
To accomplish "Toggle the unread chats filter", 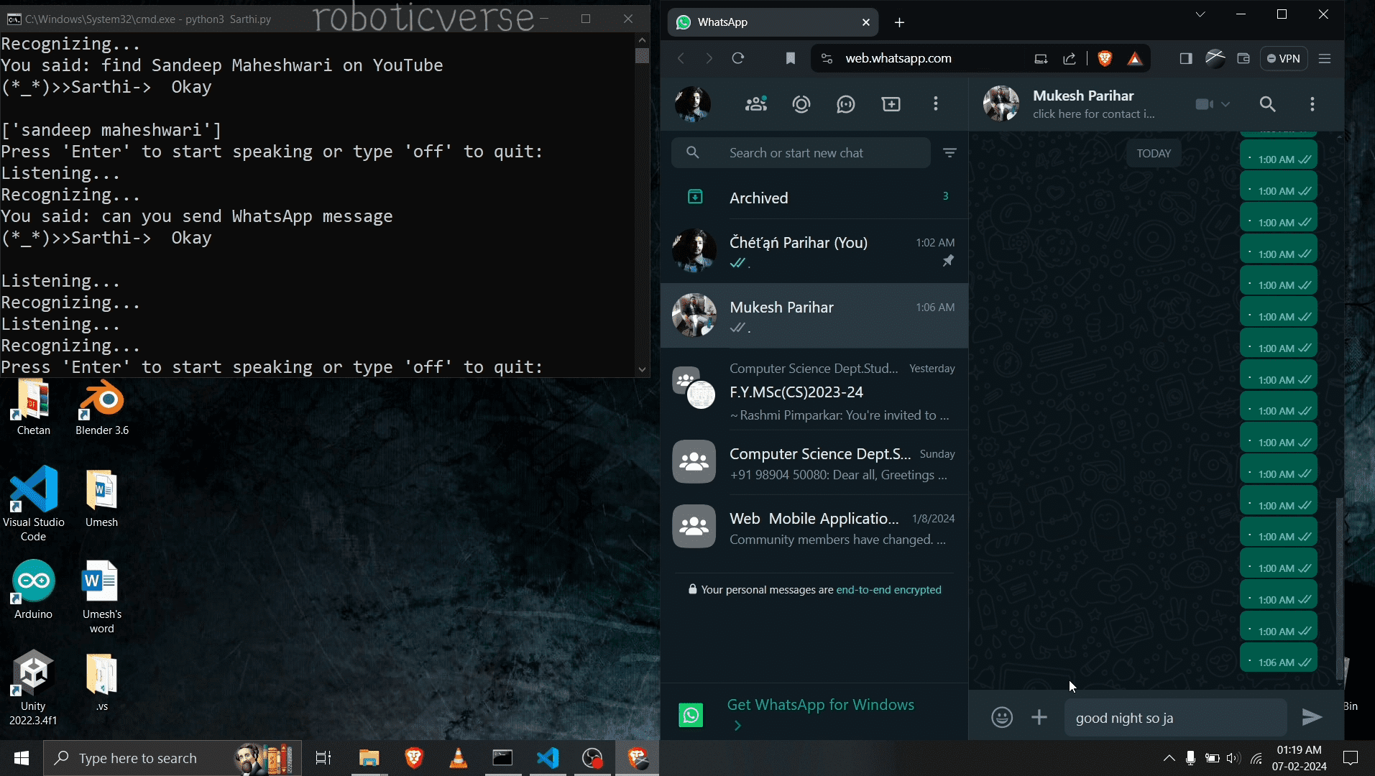I will [x=949, y=153].
